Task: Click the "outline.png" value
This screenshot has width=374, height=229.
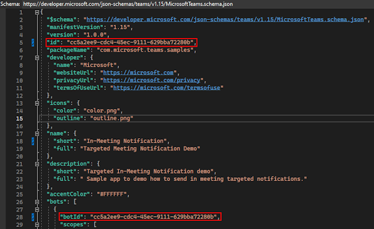Action: click(112, 118)
